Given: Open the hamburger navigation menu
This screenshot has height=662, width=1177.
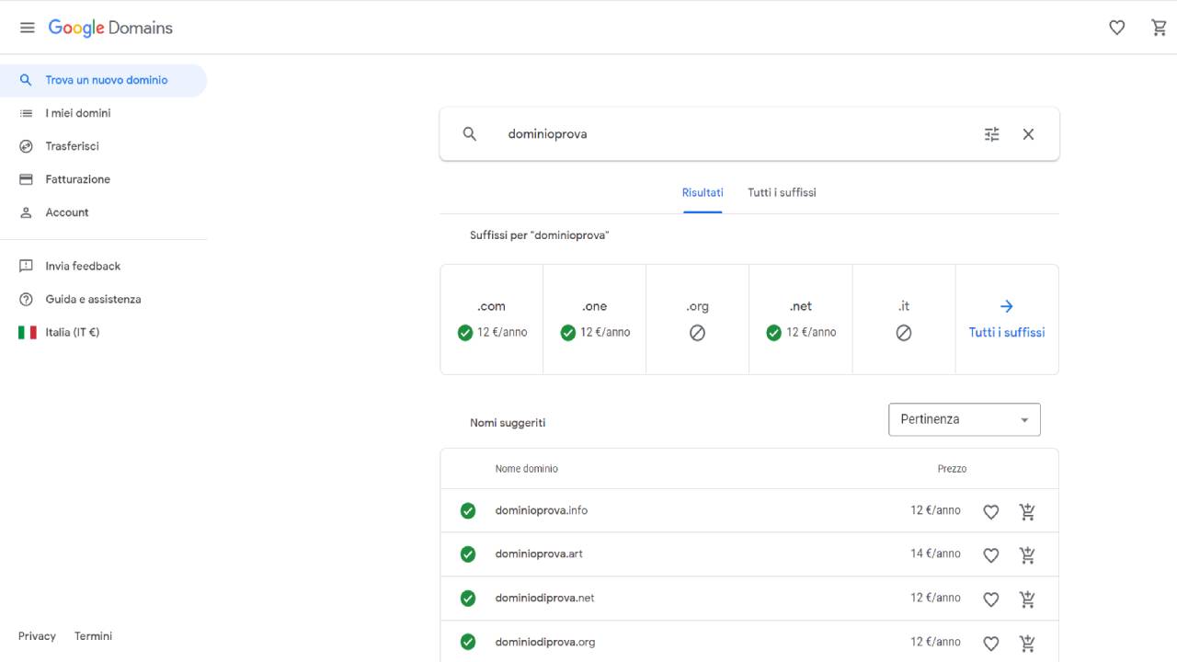Looking at the screenshot, I should point(27,27).
